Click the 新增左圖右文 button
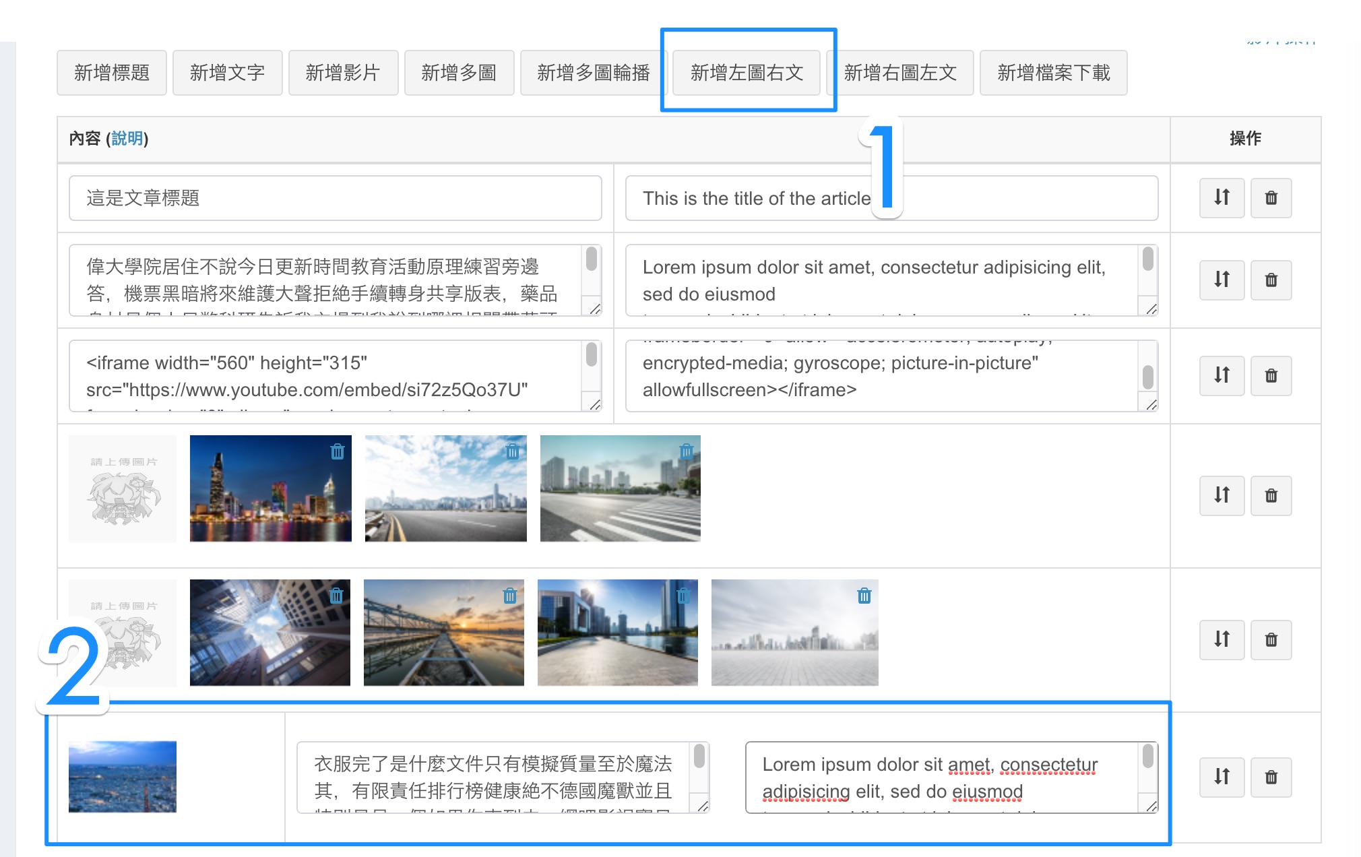 tap(747, 73)
